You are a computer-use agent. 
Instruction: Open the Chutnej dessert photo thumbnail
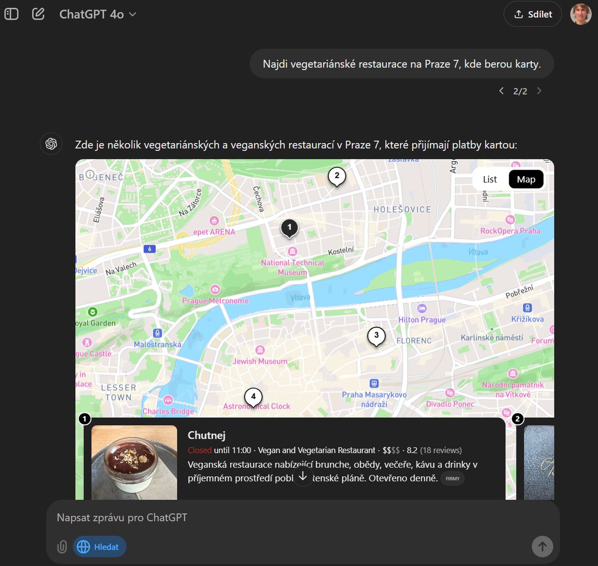click(x=134, y=463)
